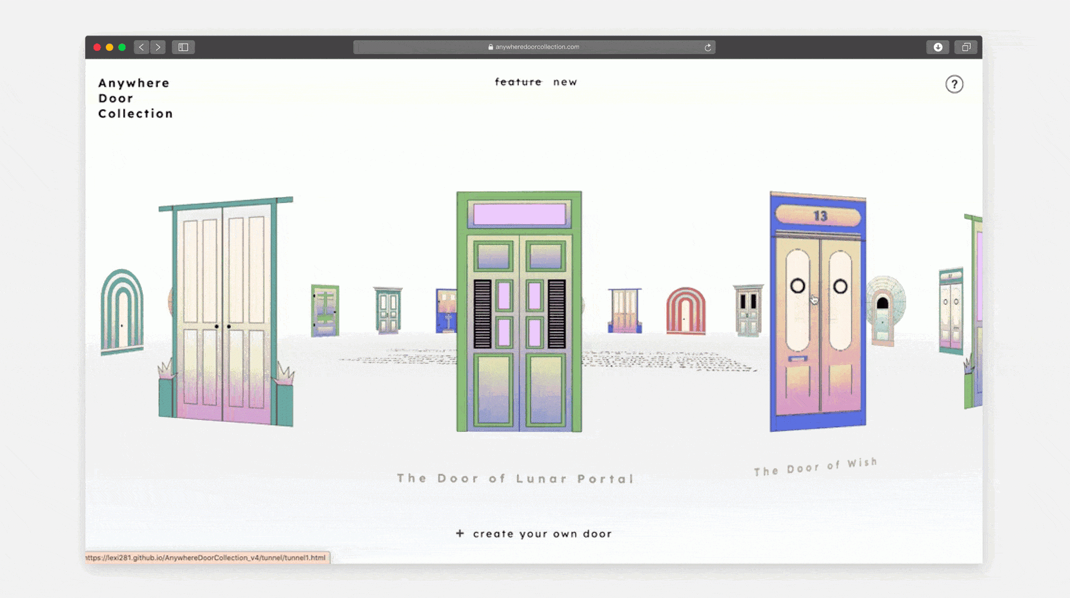Click The Door of Lunar Portal label

point(515,479)
